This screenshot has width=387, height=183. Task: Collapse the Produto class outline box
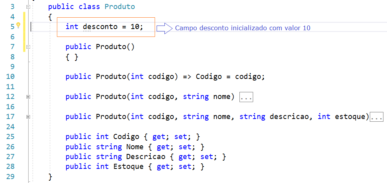click(x=28, y=7)
